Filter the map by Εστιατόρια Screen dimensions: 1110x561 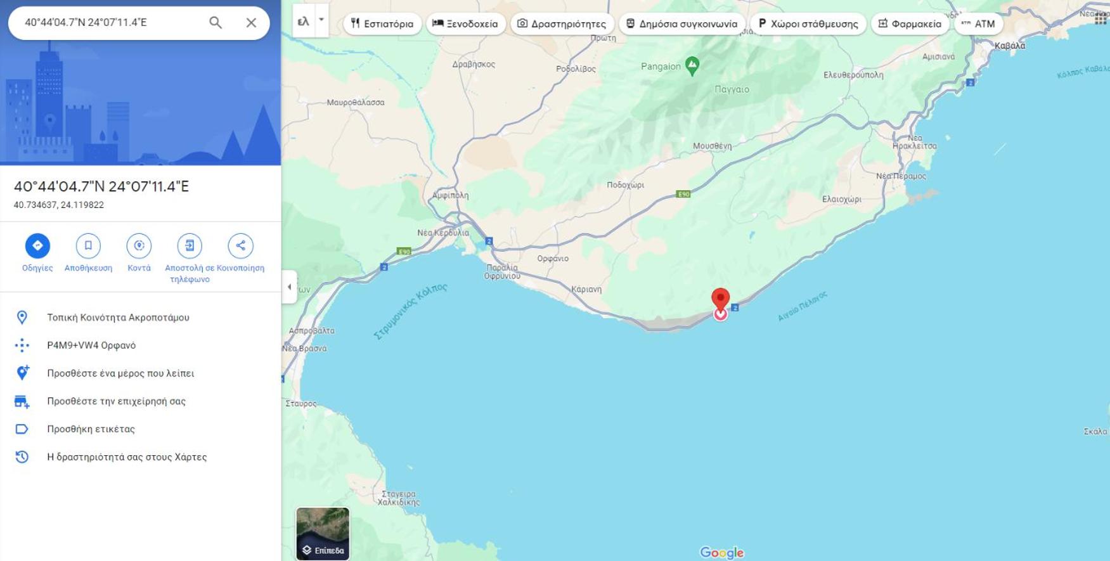[382, 23]
